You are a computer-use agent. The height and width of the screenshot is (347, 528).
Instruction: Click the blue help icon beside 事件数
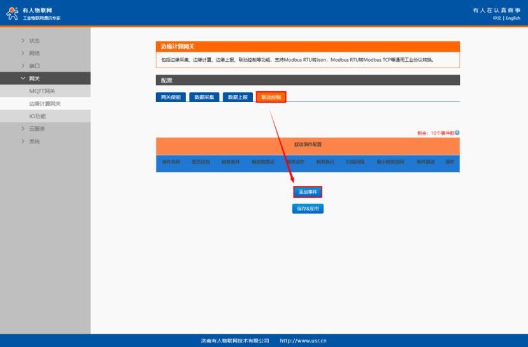(x=457, y=133)
